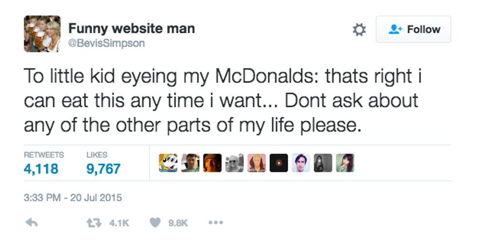
Task: Open the pink-background illustrated portrait liker avatar
Action: (x=257, y=163)
